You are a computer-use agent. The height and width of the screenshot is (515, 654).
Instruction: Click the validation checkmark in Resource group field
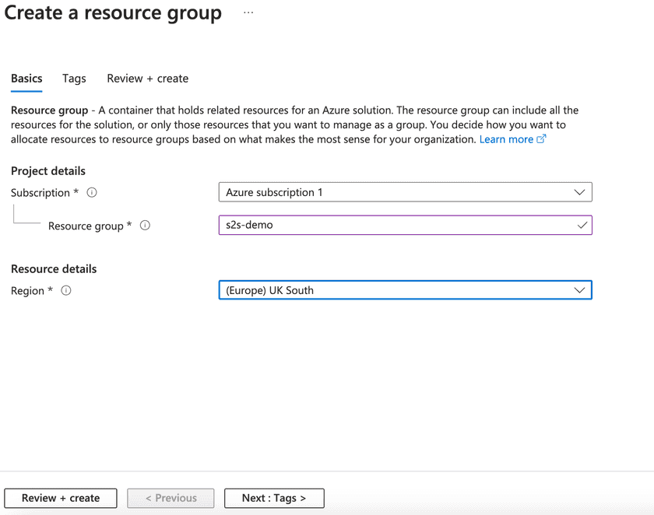(581, 225)
